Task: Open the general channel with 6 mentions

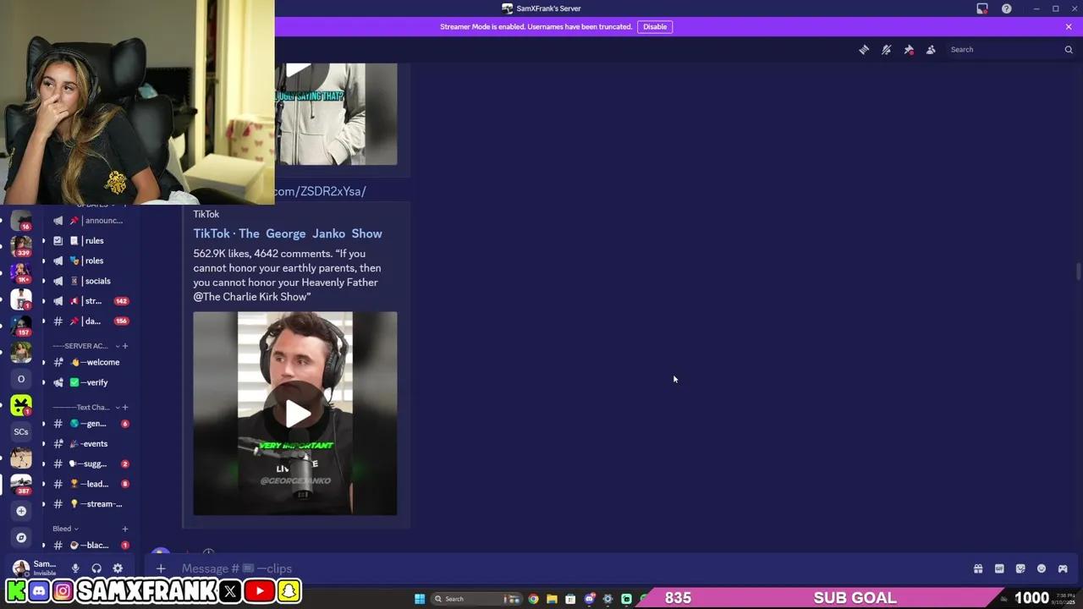Action: pyautogui.click(x=91, y=424)
